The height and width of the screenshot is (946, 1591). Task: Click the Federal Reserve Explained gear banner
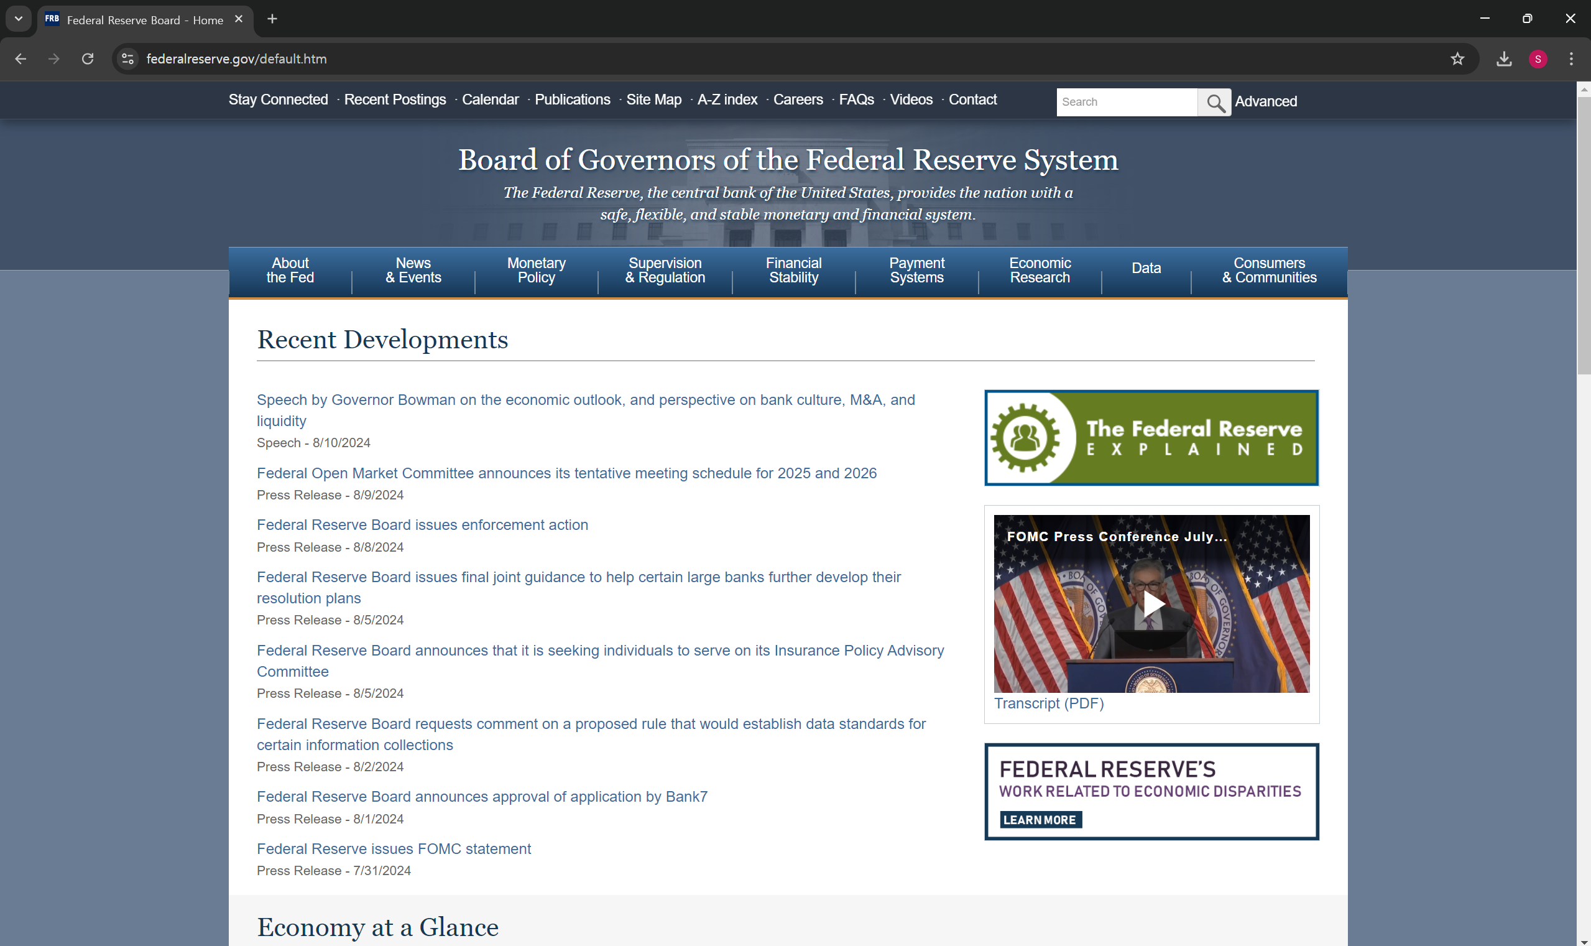click(x=1151, y=438)
